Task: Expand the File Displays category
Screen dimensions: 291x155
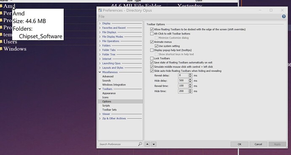Action: [x=100, y=32]
